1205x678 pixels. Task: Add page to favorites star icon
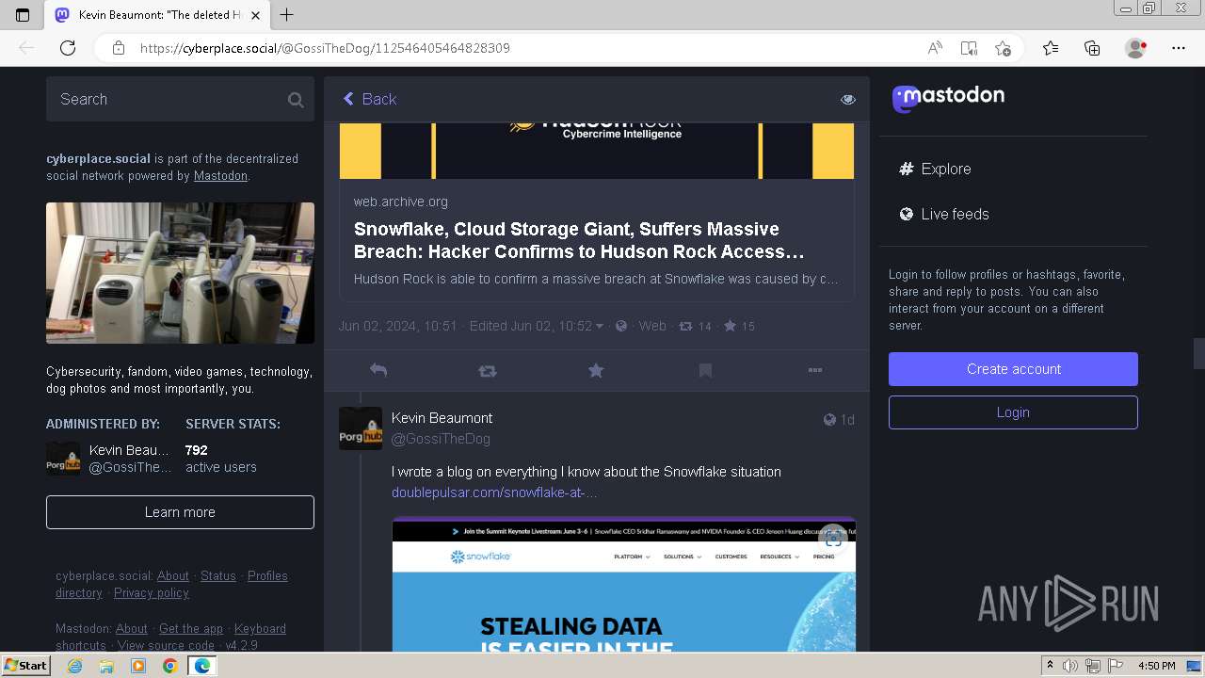click(1003, 48)
